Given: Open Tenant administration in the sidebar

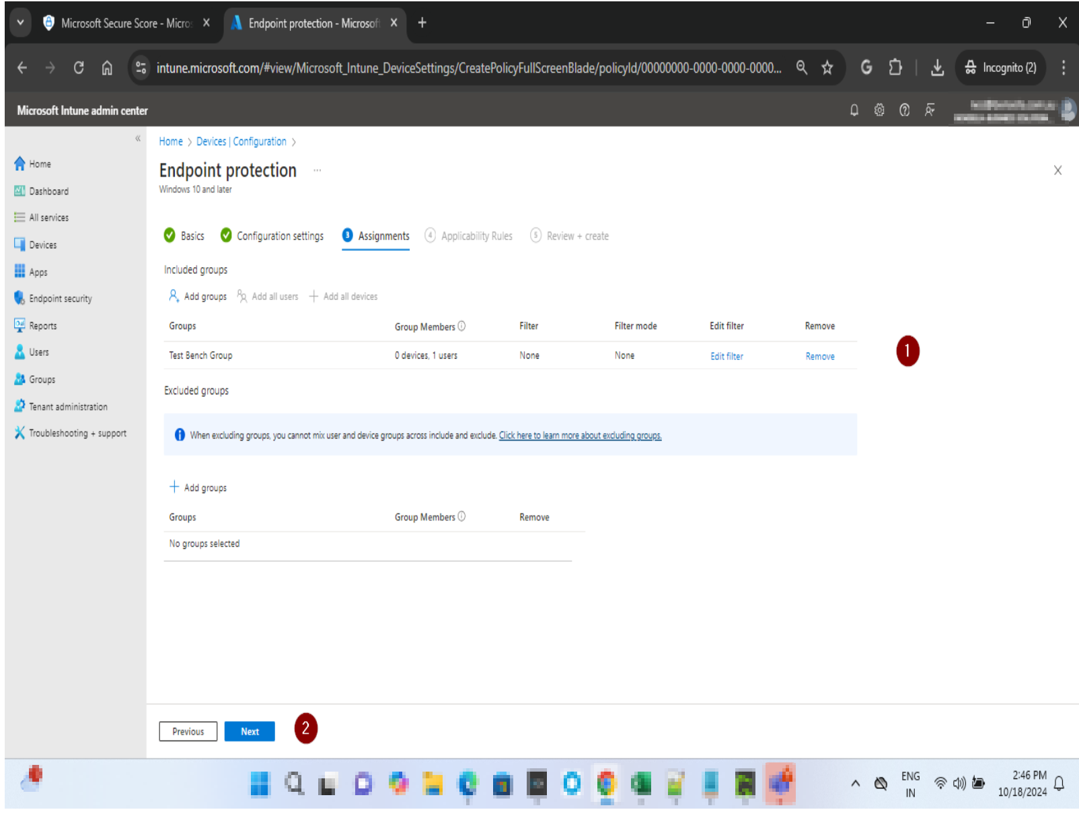Looking at the screenshot, I should 61,406.
